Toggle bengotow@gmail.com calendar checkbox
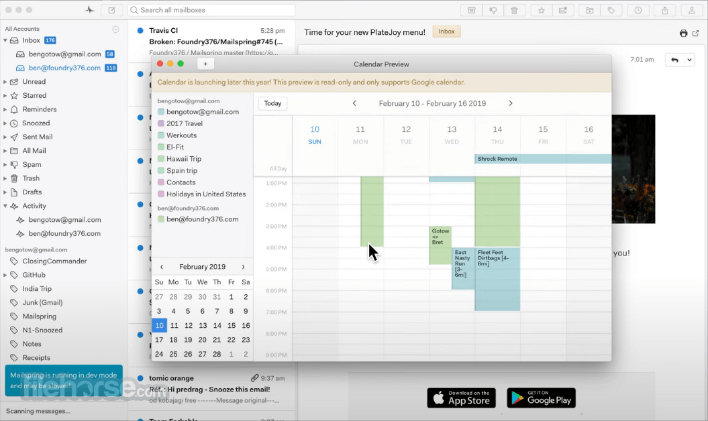 point(161,112)
